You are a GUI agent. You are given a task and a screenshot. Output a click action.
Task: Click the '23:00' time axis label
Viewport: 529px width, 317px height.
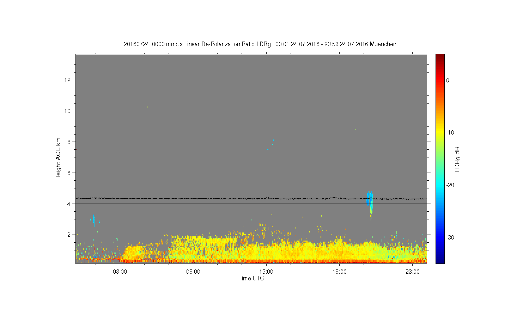[412, 272]
